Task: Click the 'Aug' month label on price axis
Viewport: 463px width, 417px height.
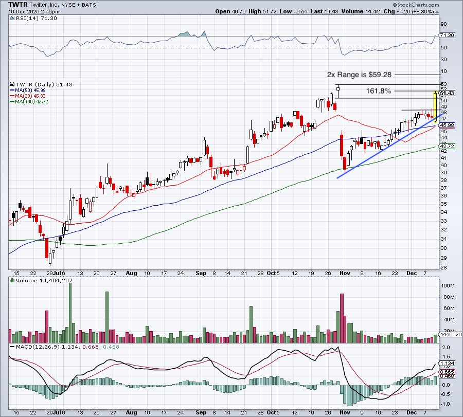Action: tap(131, 273)
